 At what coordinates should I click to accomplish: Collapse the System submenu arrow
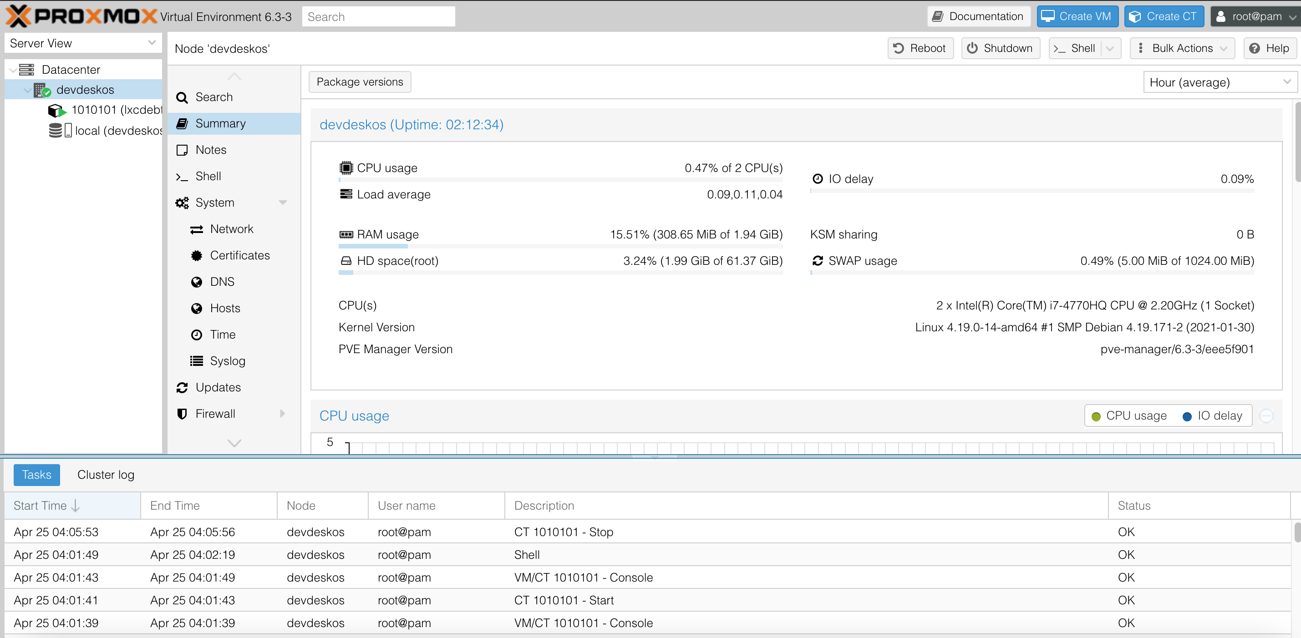283,203
